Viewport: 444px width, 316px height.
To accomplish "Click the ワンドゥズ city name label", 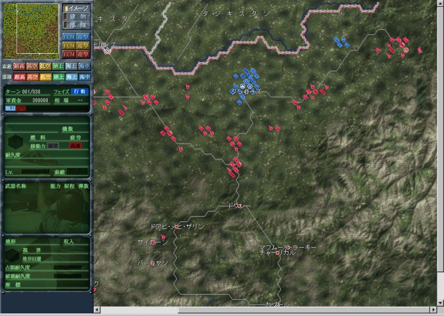I will [x=245, y=91].
